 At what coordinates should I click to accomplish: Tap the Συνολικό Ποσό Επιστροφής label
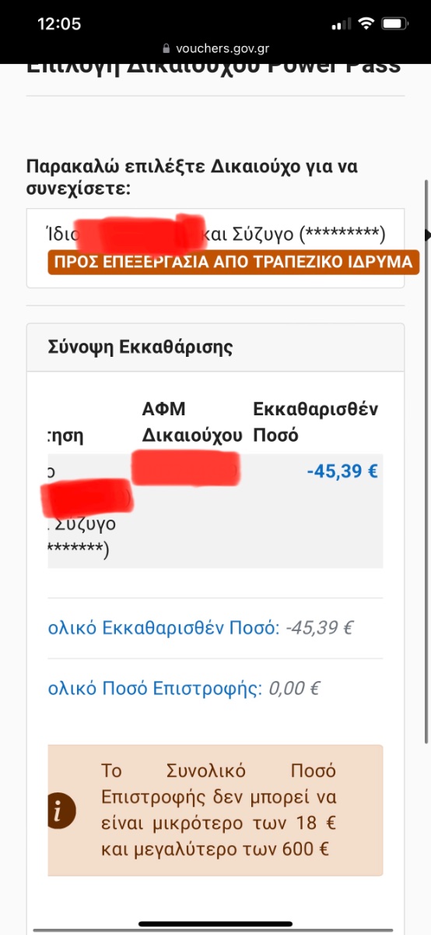click(x=156, y=689)
